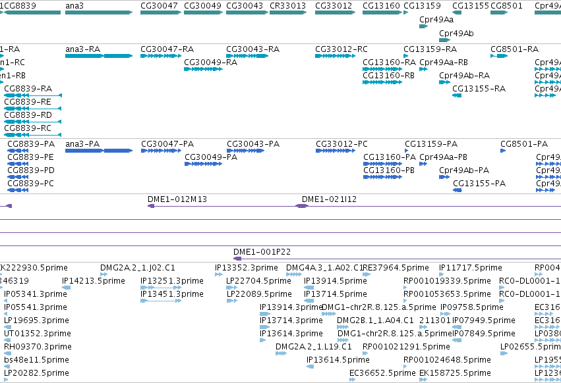Image resolution: width=561 pixels, height=383 pixels.
Task: Select the Cpr49Ab gene label
Action: (x=457, y=33)
